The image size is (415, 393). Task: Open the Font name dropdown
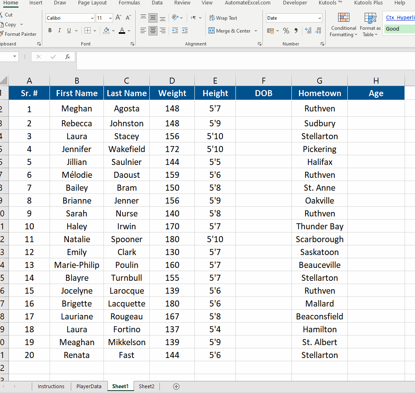(93, 18)
